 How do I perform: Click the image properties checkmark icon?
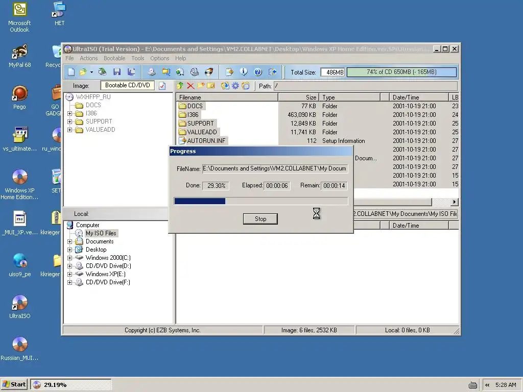tap(162, 86)
